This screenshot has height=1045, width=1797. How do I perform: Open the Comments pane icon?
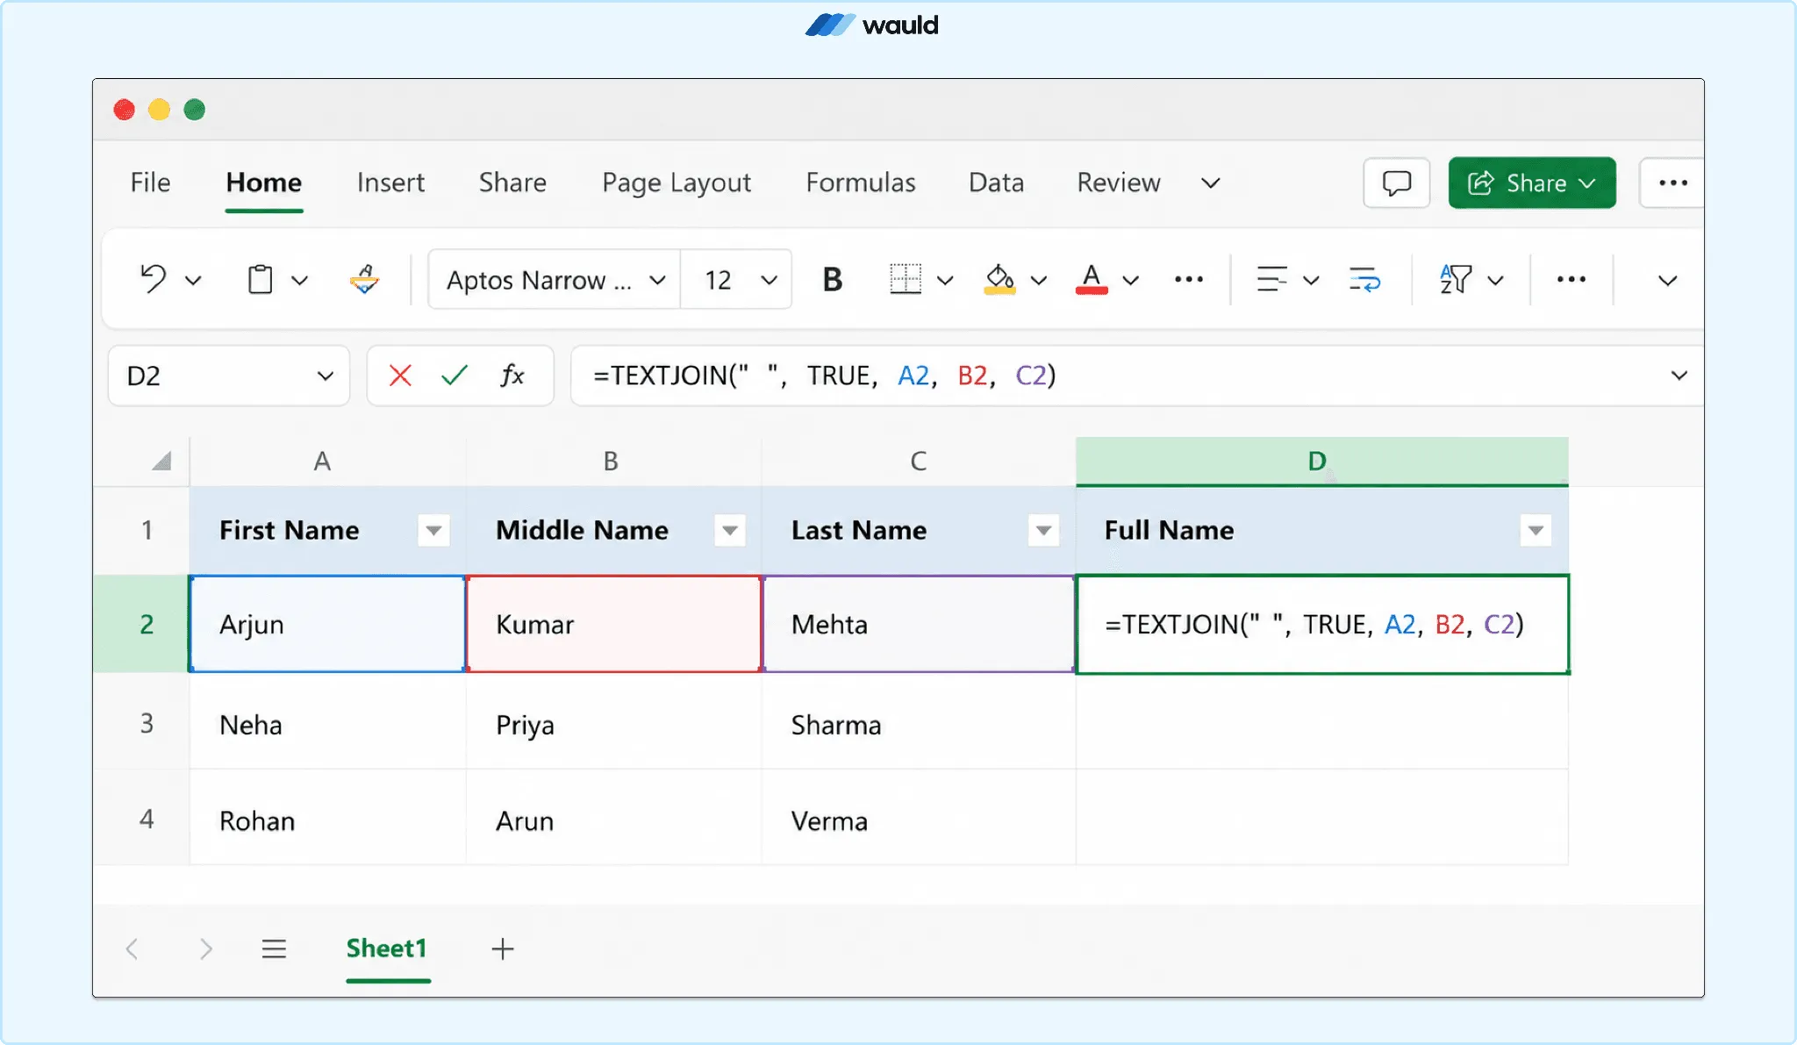[1397, 183]
